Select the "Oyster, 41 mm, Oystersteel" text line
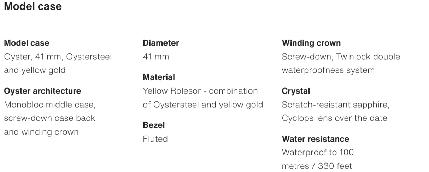This screenshot has height=172, width=429. click(58, 57)
